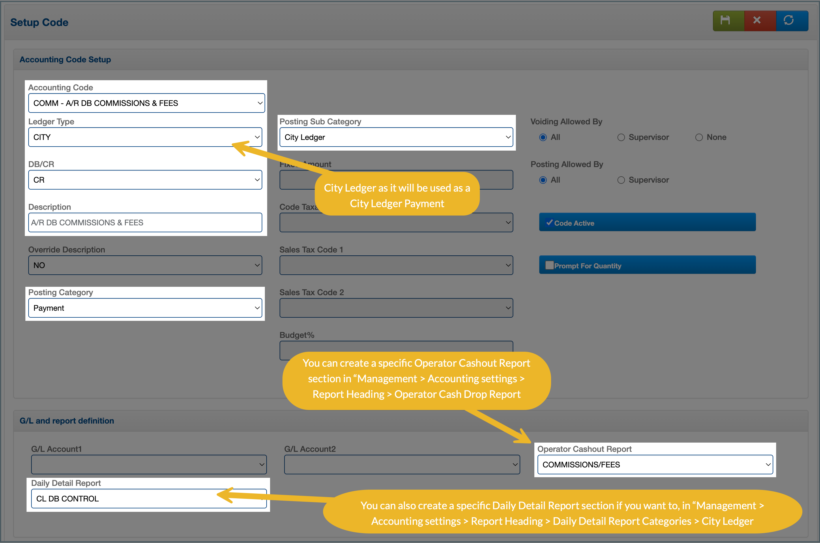Select Supervisor under Posting Allowed By
The width and height of the screenshot is (820, 543).
[x=621, y=180]
